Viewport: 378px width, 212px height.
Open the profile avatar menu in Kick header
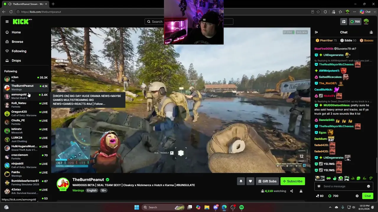point(366,21)
